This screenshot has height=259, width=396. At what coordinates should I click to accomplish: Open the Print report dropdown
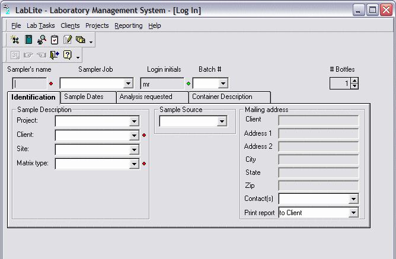point(353,213)
